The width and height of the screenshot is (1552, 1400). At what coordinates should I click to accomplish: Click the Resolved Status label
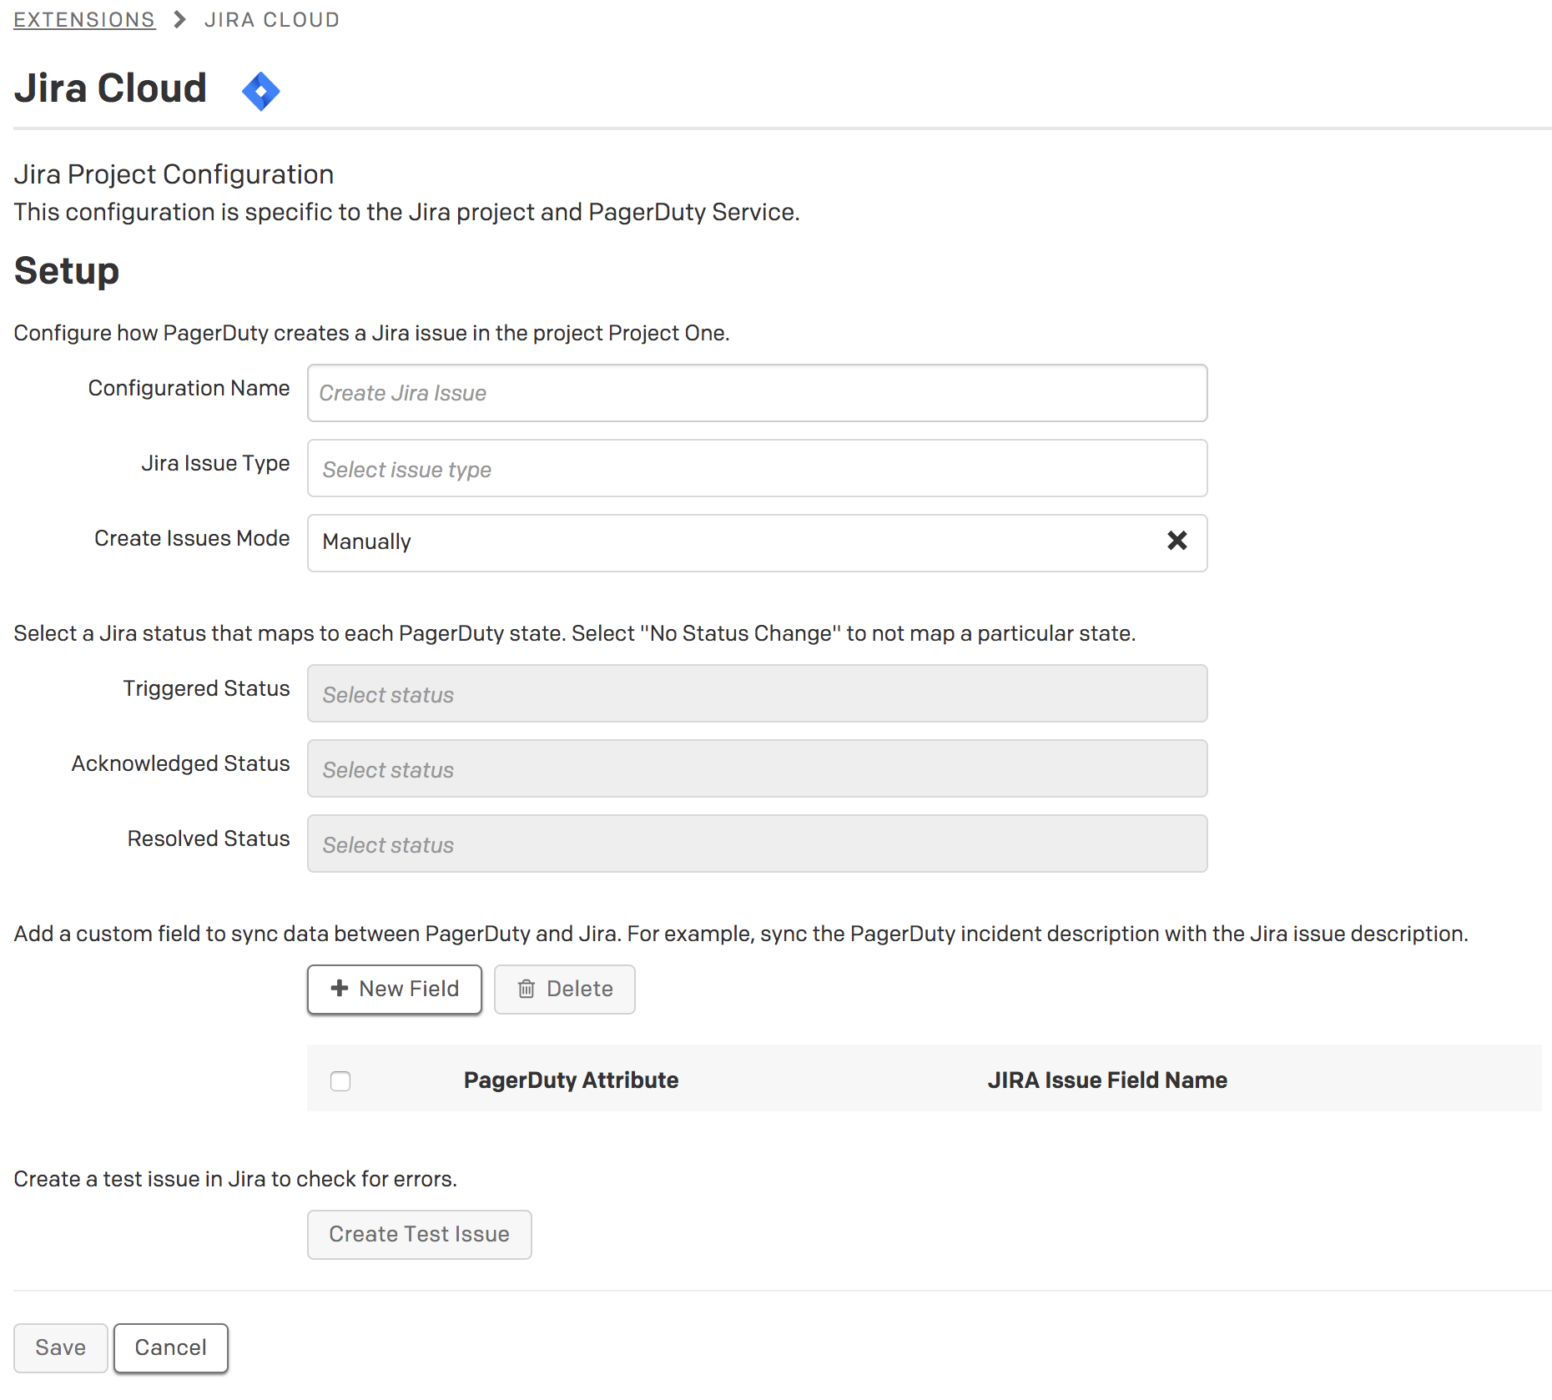[209, 838]
